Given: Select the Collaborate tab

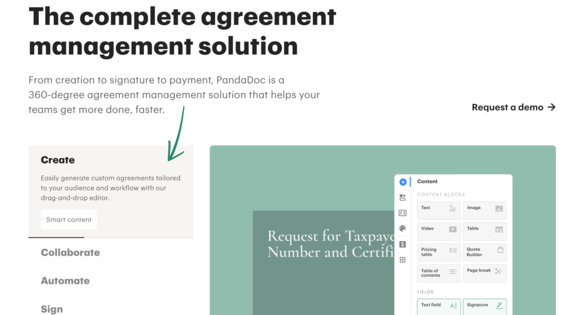Looking at the screenshot, I should 70,253.
